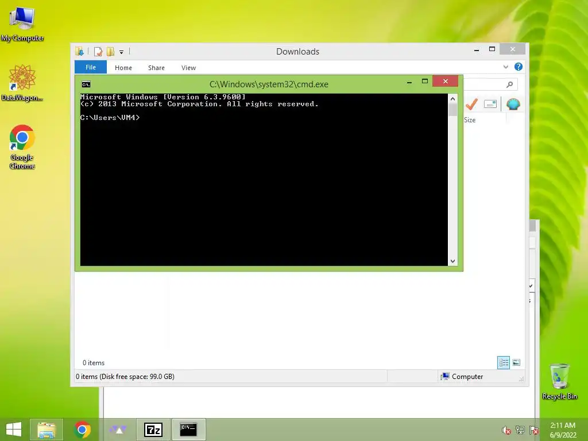The height and width of the screenshot is (441, 588).
Task: Click the Properties quick access icon
Action: 98,51
